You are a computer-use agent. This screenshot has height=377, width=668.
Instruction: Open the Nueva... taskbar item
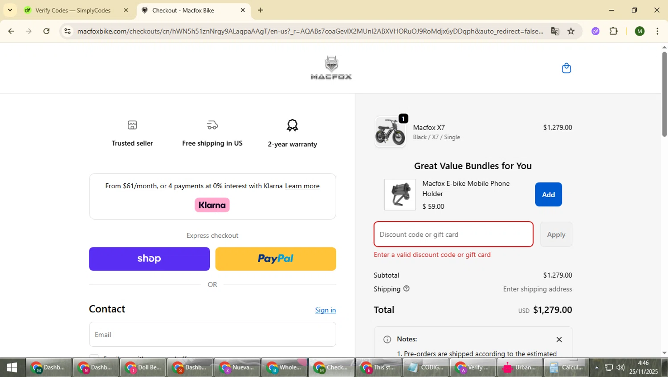tap(237, 368)
